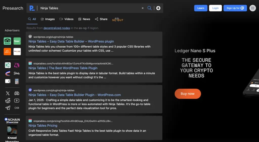Click Buy now in Ledger ad
Screen dimensions: 259x142
pos(188,94)
